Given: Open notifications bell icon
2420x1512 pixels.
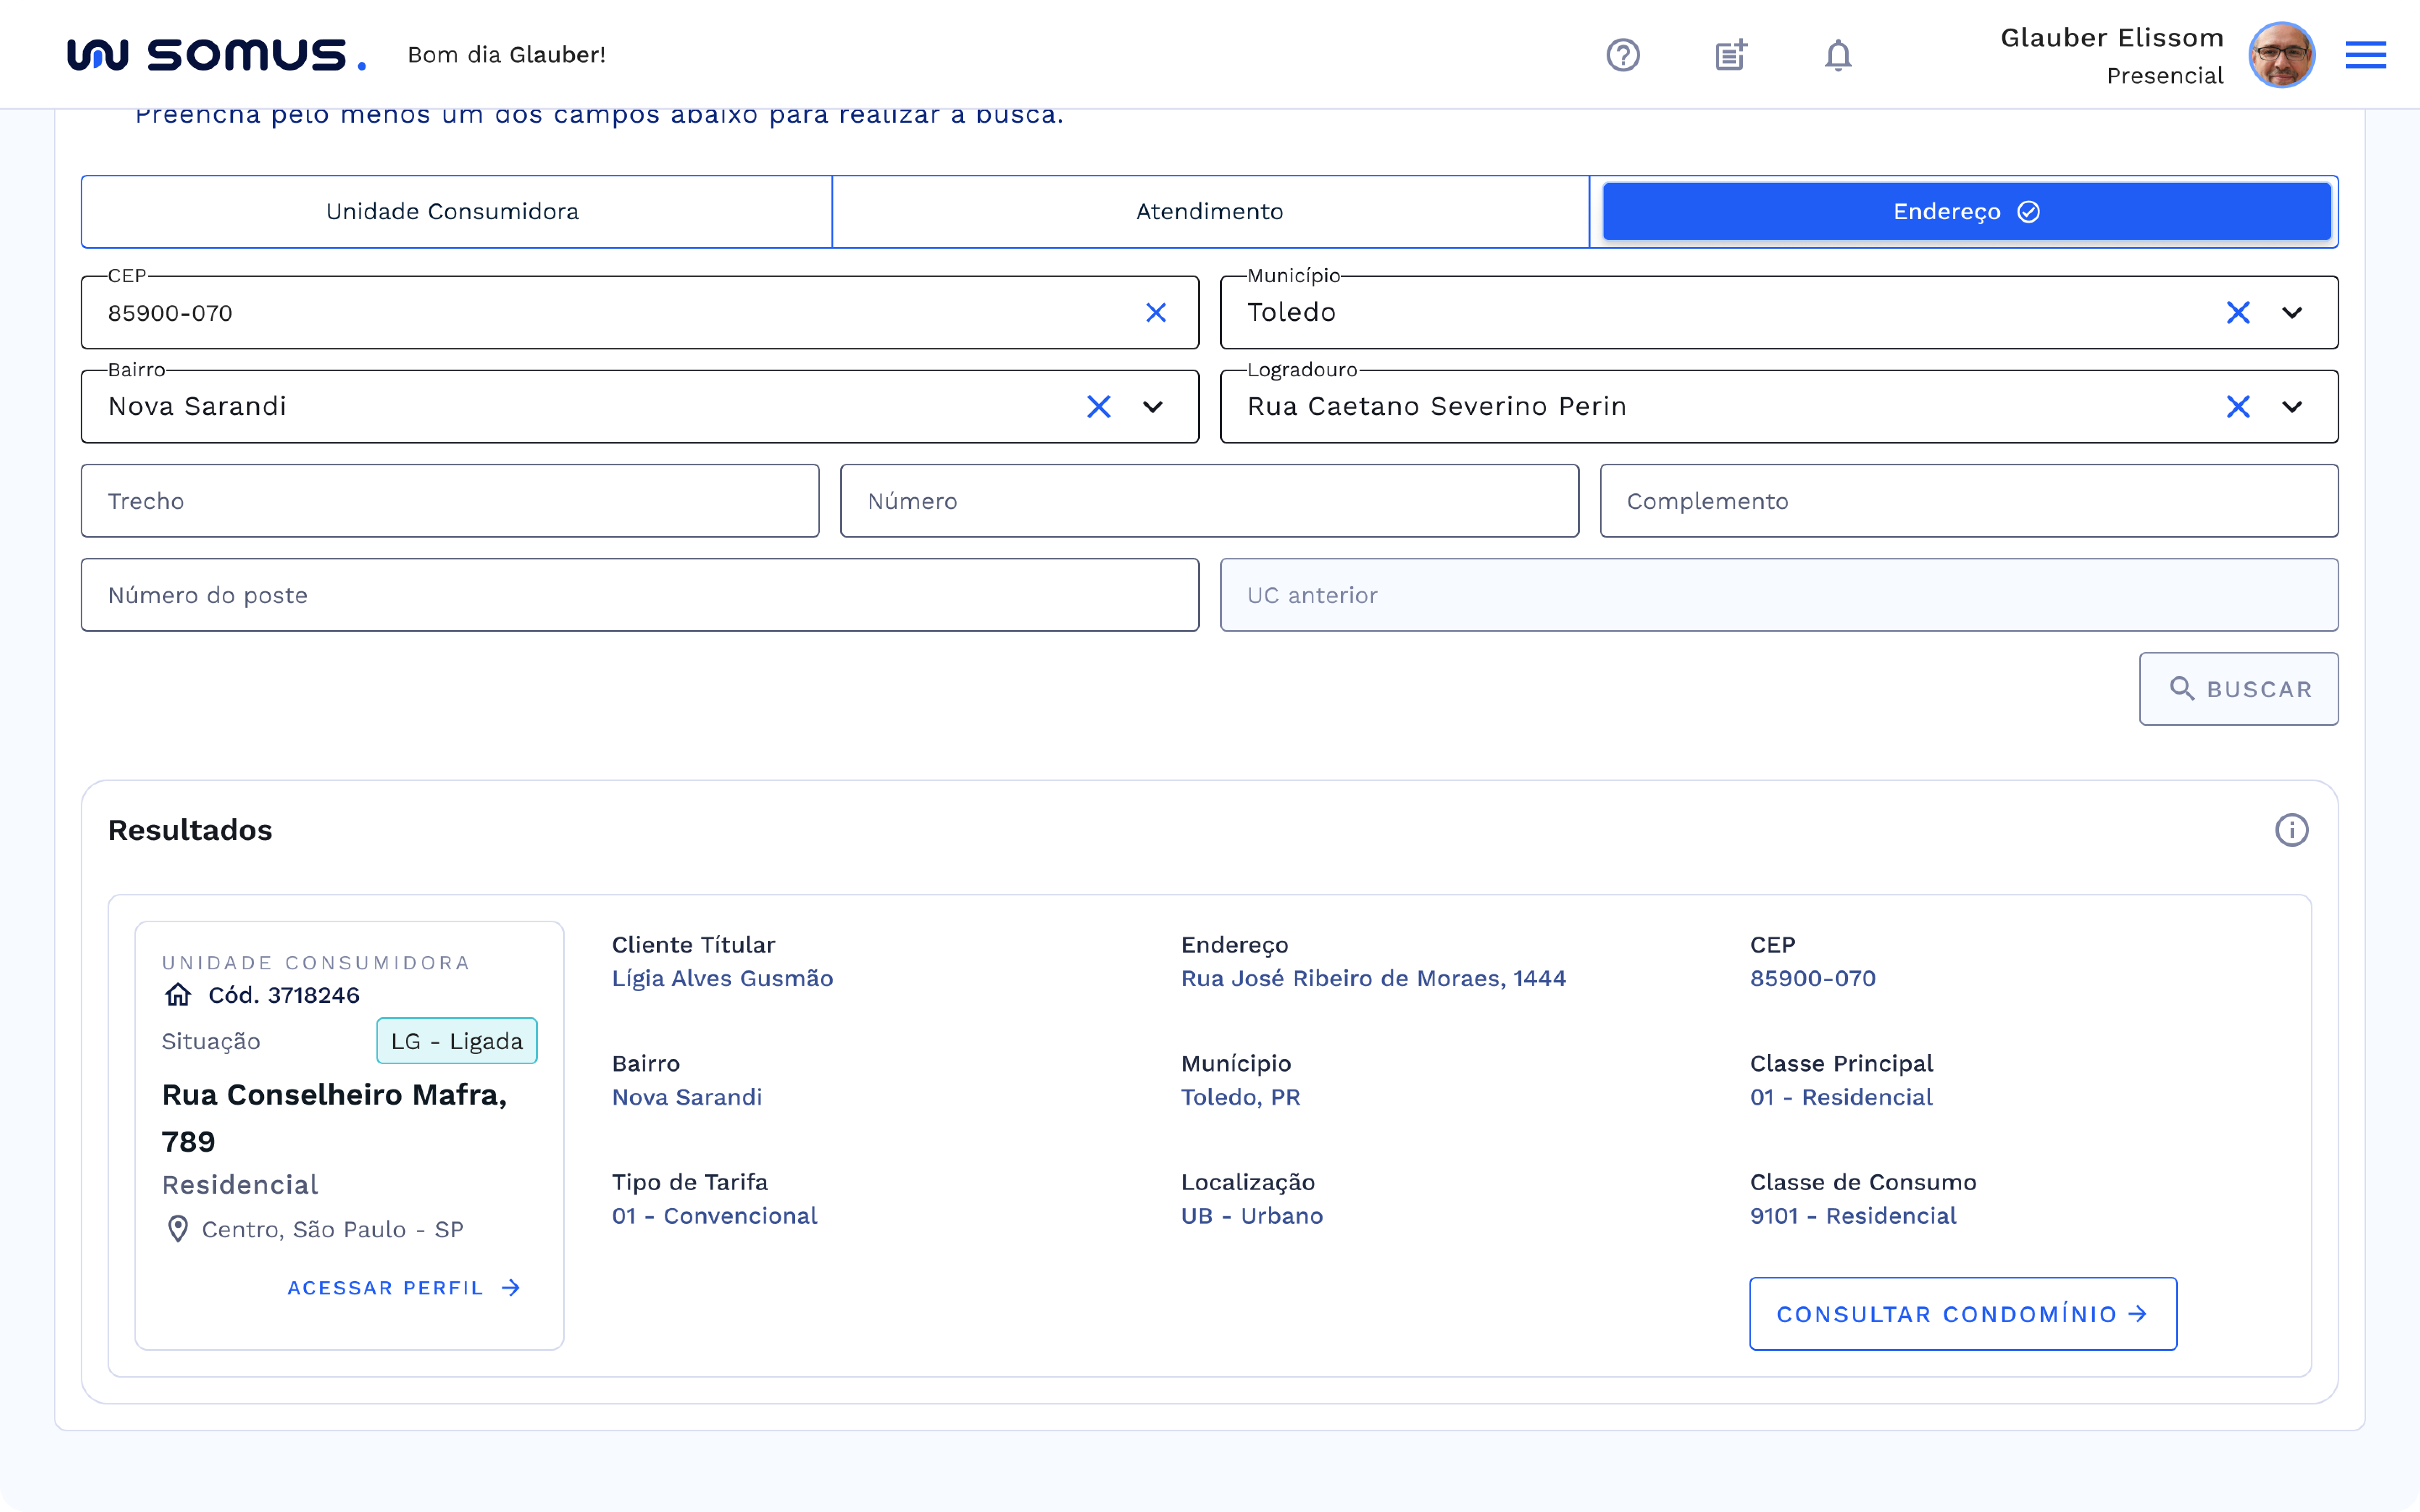Looking at the screenshot, I should (1838, 55).
